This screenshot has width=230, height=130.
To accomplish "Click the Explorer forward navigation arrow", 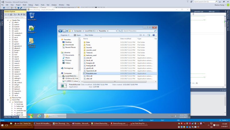I will [x=64, y=31].
